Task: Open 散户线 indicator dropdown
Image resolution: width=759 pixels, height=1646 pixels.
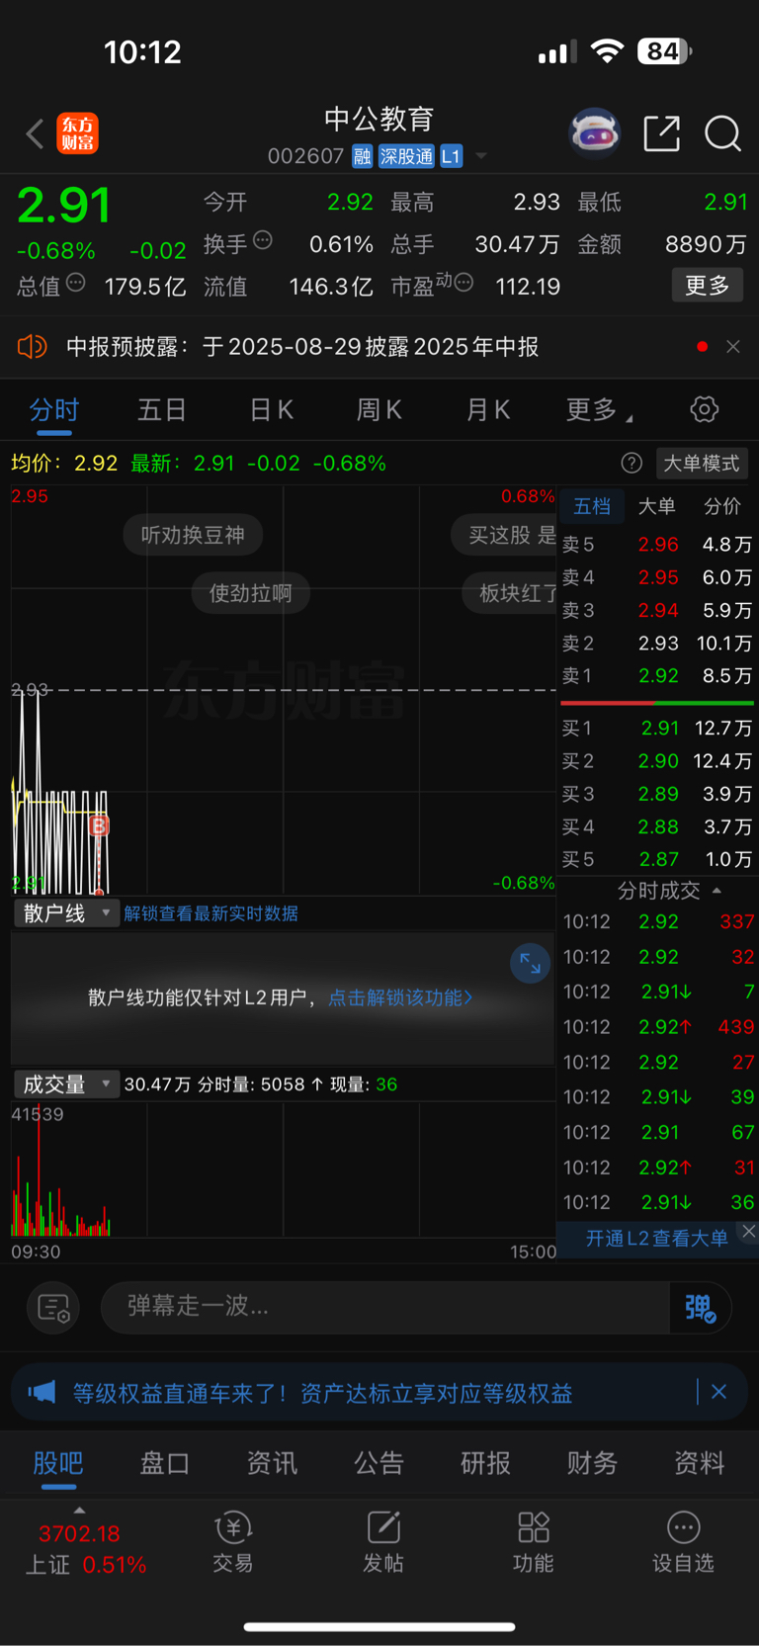Action: 66,912
